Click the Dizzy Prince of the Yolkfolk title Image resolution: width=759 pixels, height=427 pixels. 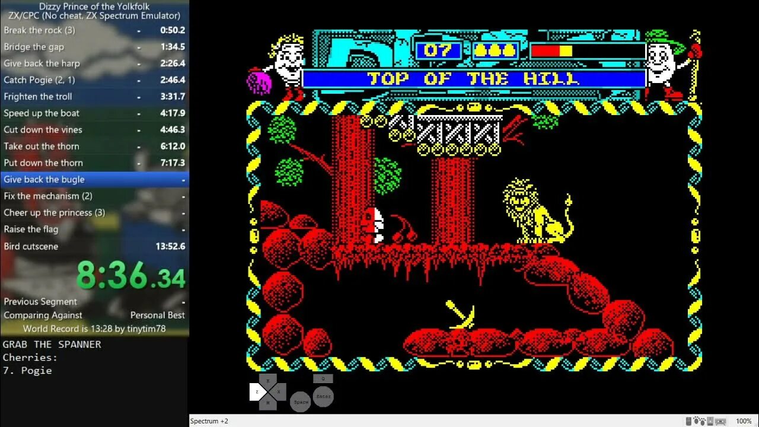point(94,7)
